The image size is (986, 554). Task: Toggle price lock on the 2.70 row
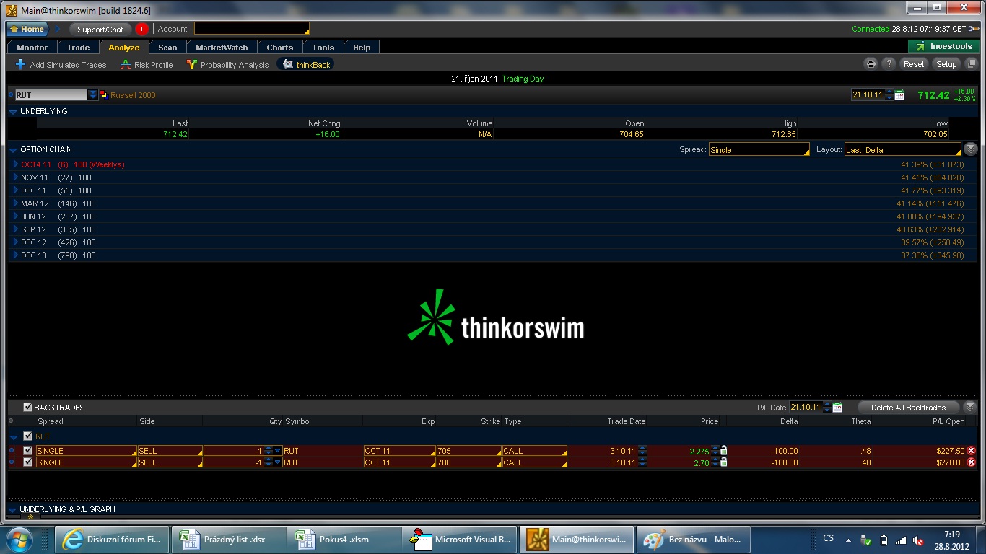[x=724, y=462]
